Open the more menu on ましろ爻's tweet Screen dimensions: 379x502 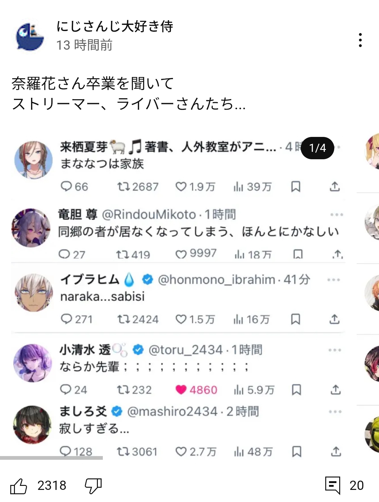(x=335, y=412)
